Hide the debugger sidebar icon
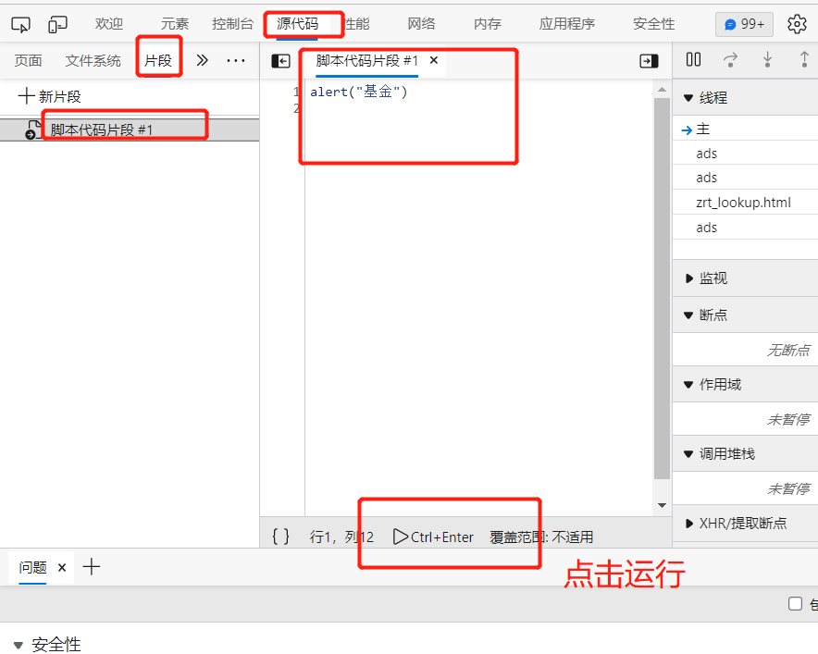This screenshot has width=818, height=654. [x=649, y=61]
